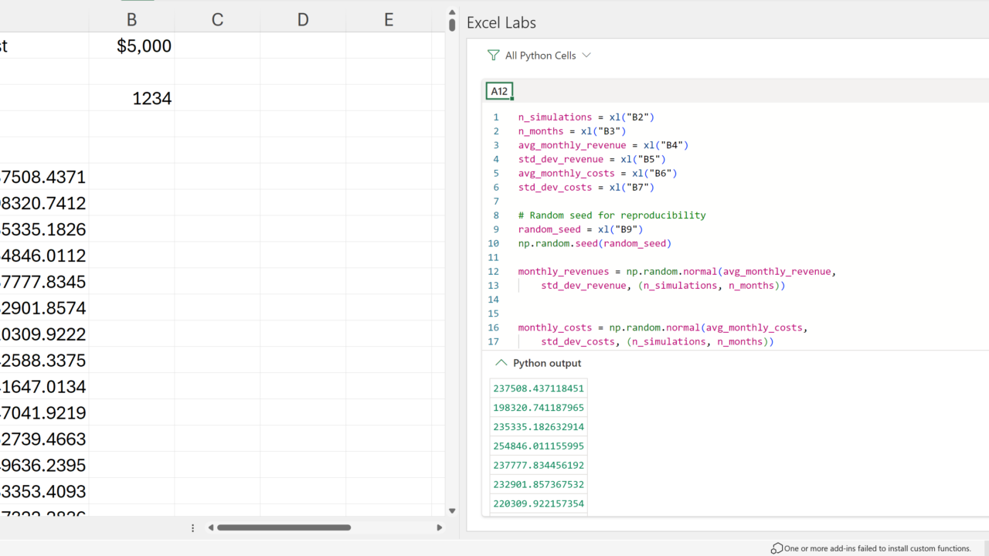
Task: Click the horizontal scrollbar left arrow
Action: tap(210, 528)
